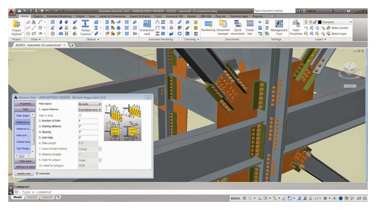The height and width of the screenshot is (210, 376).
Task: Click the Print icon in quick access toolbar
Action: tap(42, 11)
